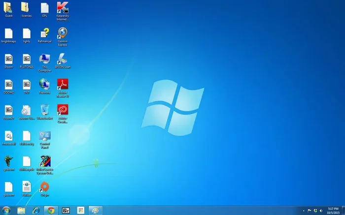
Task: Select the PLUTONIA archive icon
Action: [x=27, y=59]
